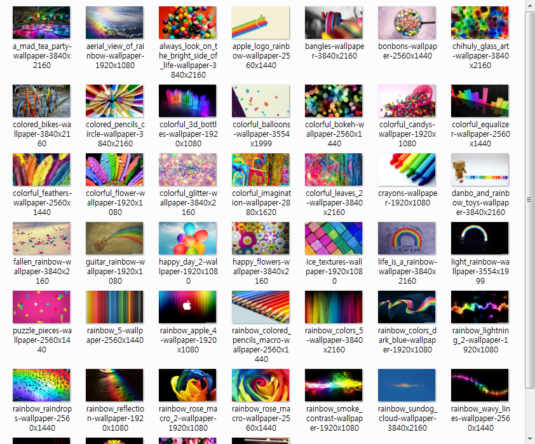Click the file name crayons-wallpaper-1920x1080
The height and width of the screenshot is (444, 535).
[407, 198]
